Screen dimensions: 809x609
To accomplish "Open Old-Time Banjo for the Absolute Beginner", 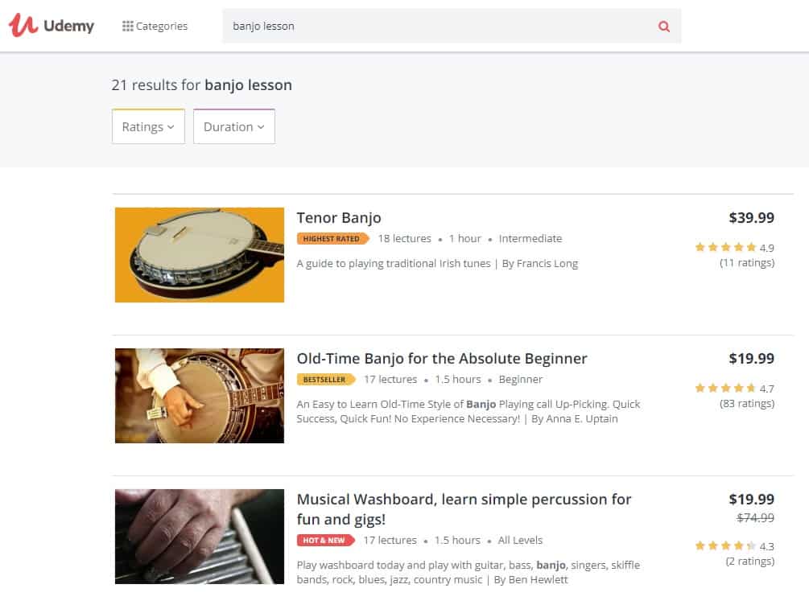I will [x=442, y=359].
